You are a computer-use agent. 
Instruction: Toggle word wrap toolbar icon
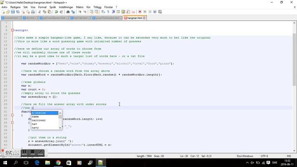(103, 12)
